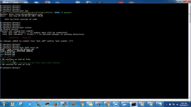
Task: Open the white document tray icon
Action: [x=170, y=104]
